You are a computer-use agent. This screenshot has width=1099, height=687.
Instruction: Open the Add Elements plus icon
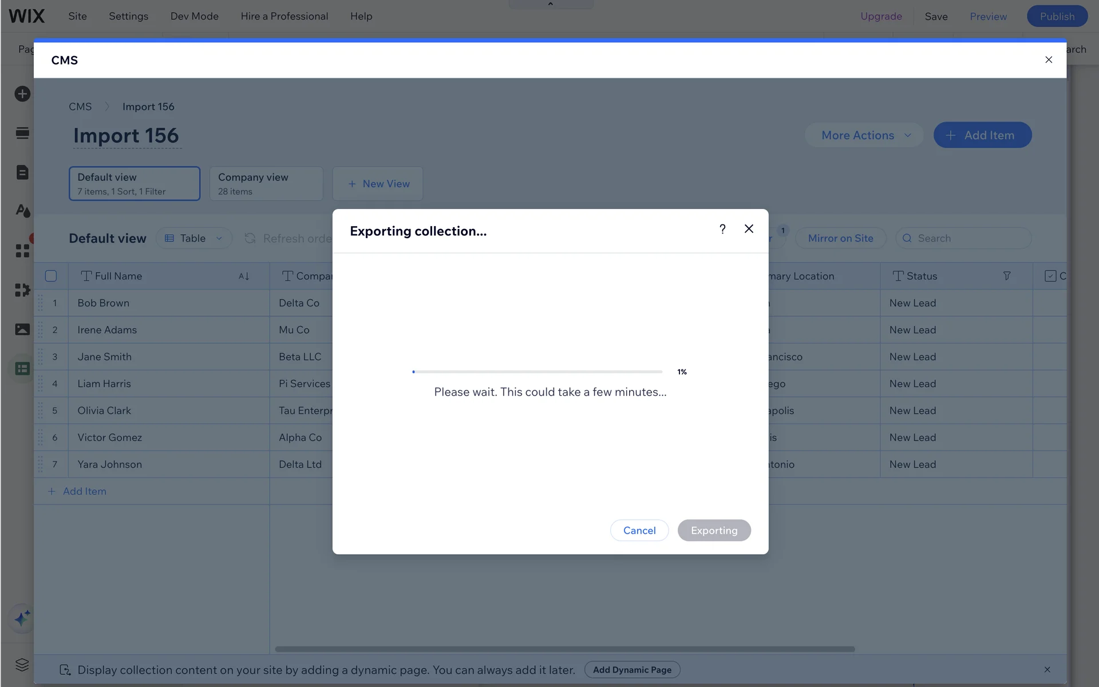coord(22,94)
